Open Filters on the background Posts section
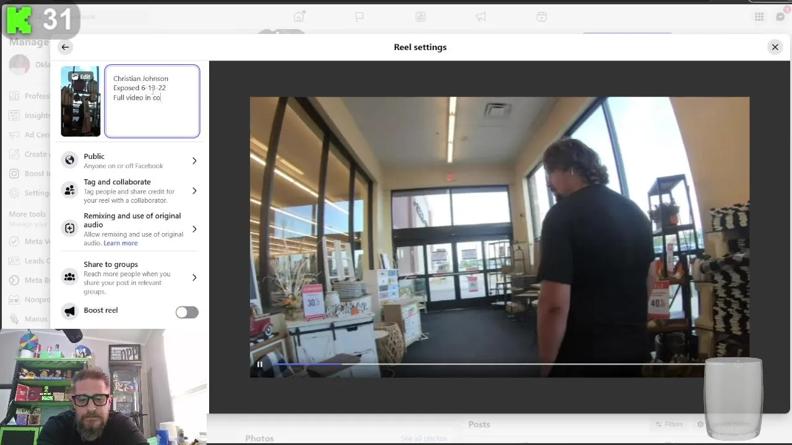 coord(669,425)
